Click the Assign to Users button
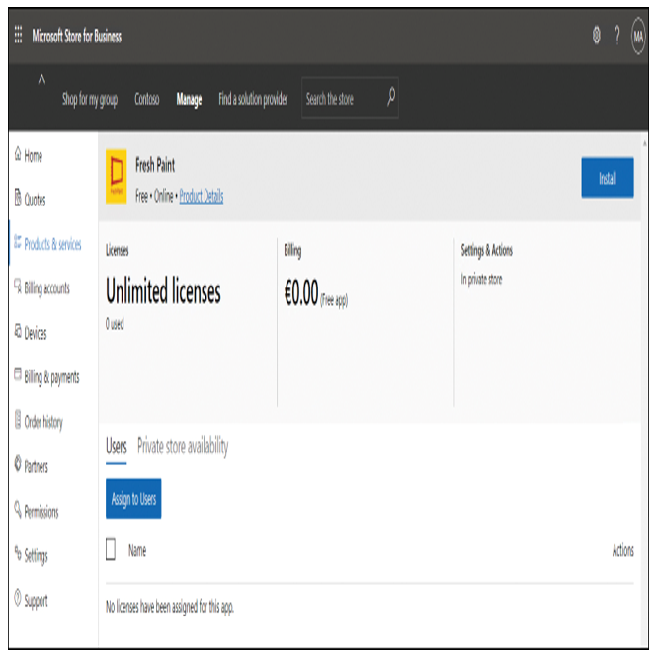Image resolution: width=656 pixels, height=657 pixels. pyautogui.click(x=133, y=498)
